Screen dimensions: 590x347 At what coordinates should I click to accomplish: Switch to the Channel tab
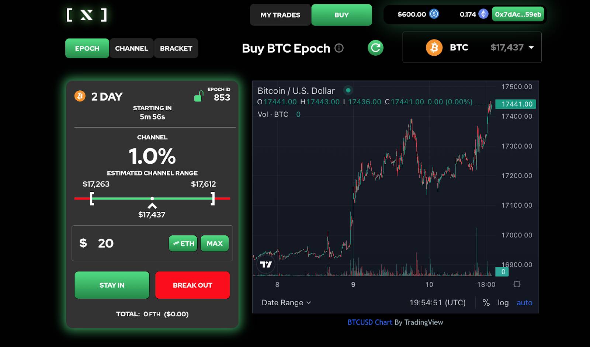[x=132, y=48]
